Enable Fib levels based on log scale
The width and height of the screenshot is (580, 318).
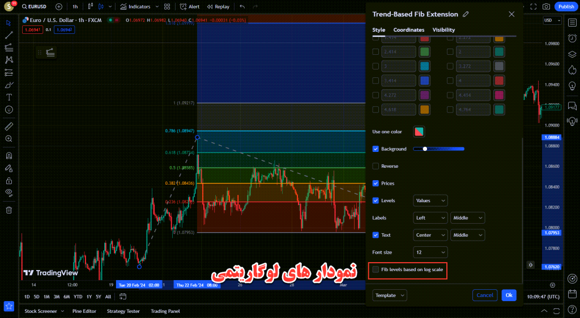point(376,269)
